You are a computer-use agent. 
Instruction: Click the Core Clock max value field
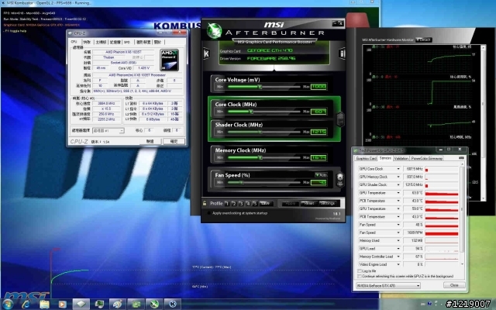(319, 112)
